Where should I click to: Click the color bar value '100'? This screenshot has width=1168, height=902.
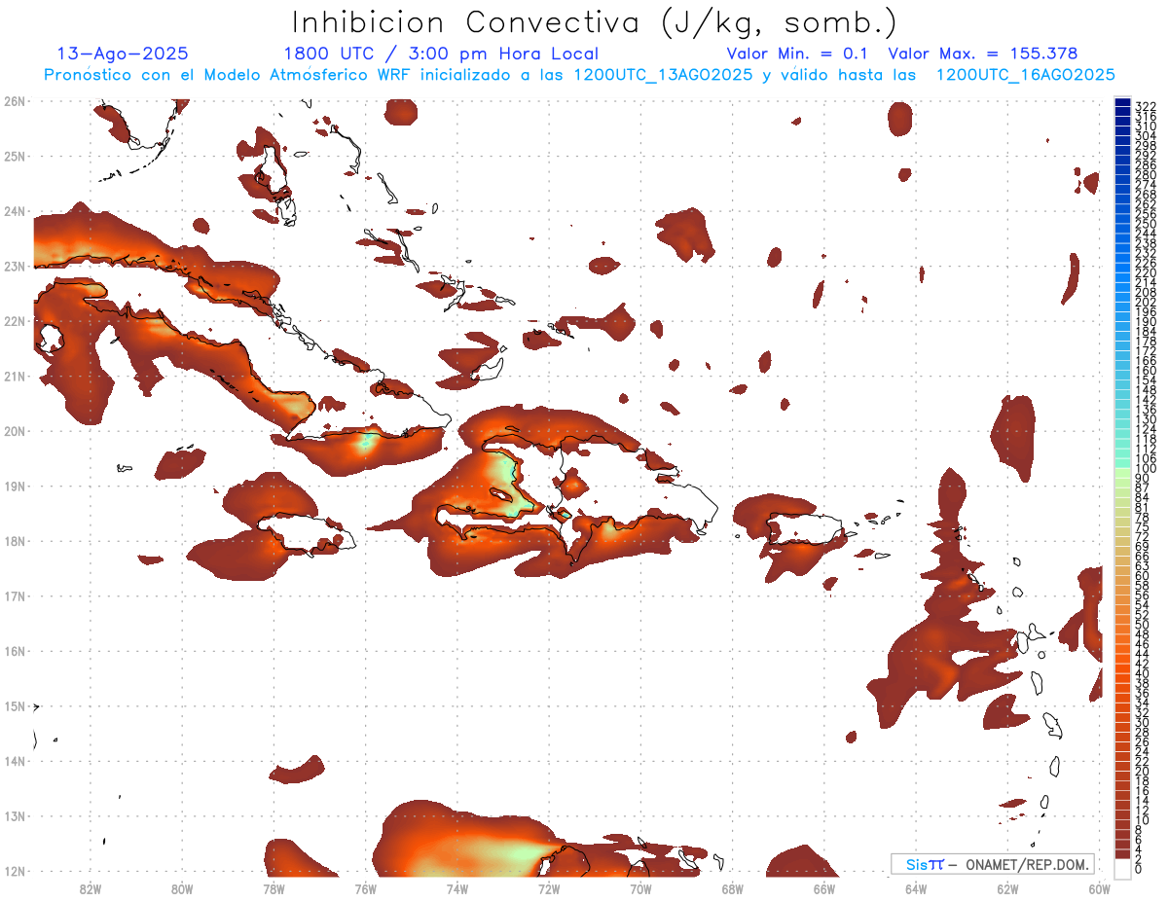pyautogui.click(x=1146, y=468)
